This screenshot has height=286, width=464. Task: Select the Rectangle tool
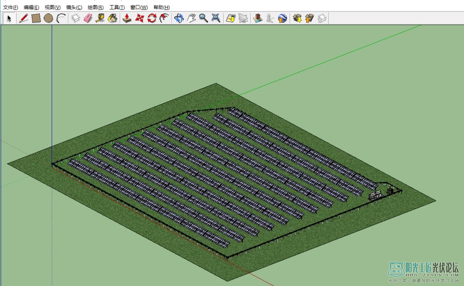click(36, 18)
